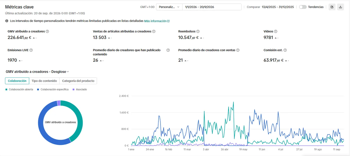Click Comisión est. value 63.917,97 €
Image resolution: width=350 pixels, height=156 pixels.
273,60
